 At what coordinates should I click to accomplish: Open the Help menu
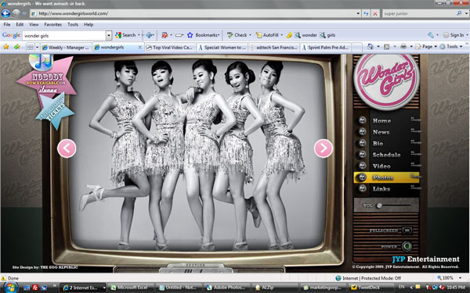(89, 24)
